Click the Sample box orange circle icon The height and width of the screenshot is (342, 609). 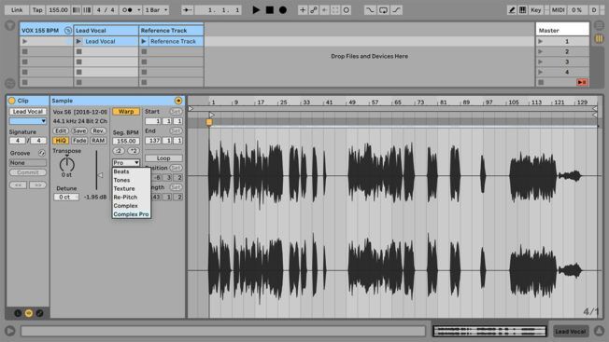178,101
